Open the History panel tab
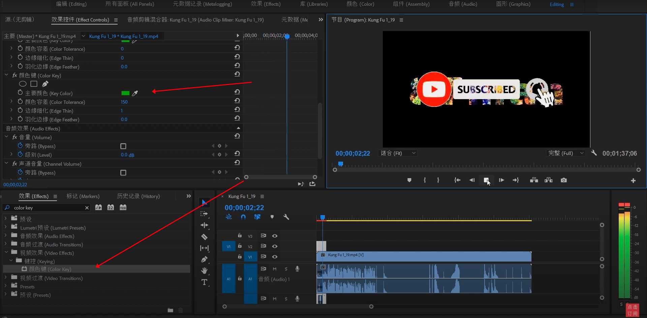This screenshot has height=318, width=647. point(138,196)
